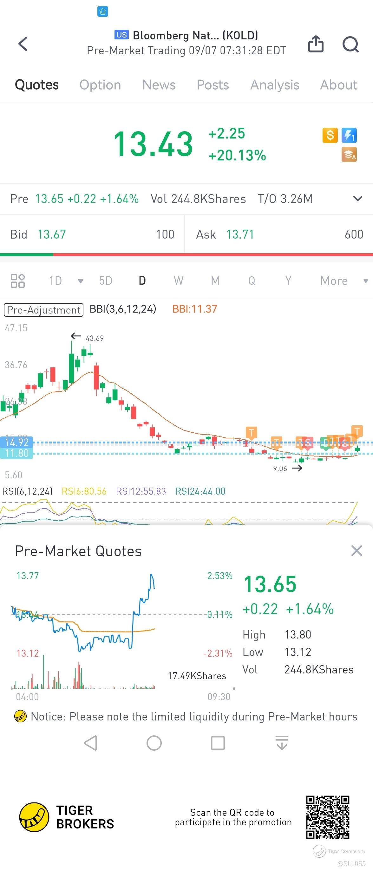Tap the 14.92 price line label

pos(16,442)
